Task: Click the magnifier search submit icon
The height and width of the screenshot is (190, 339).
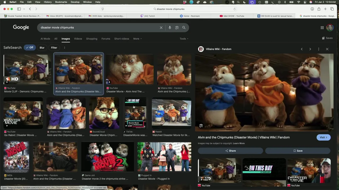Action: tap(184, 27)
